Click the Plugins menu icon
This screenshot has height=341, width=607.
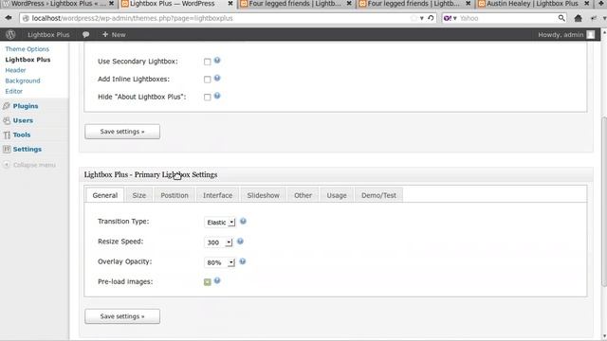(7, 106)
